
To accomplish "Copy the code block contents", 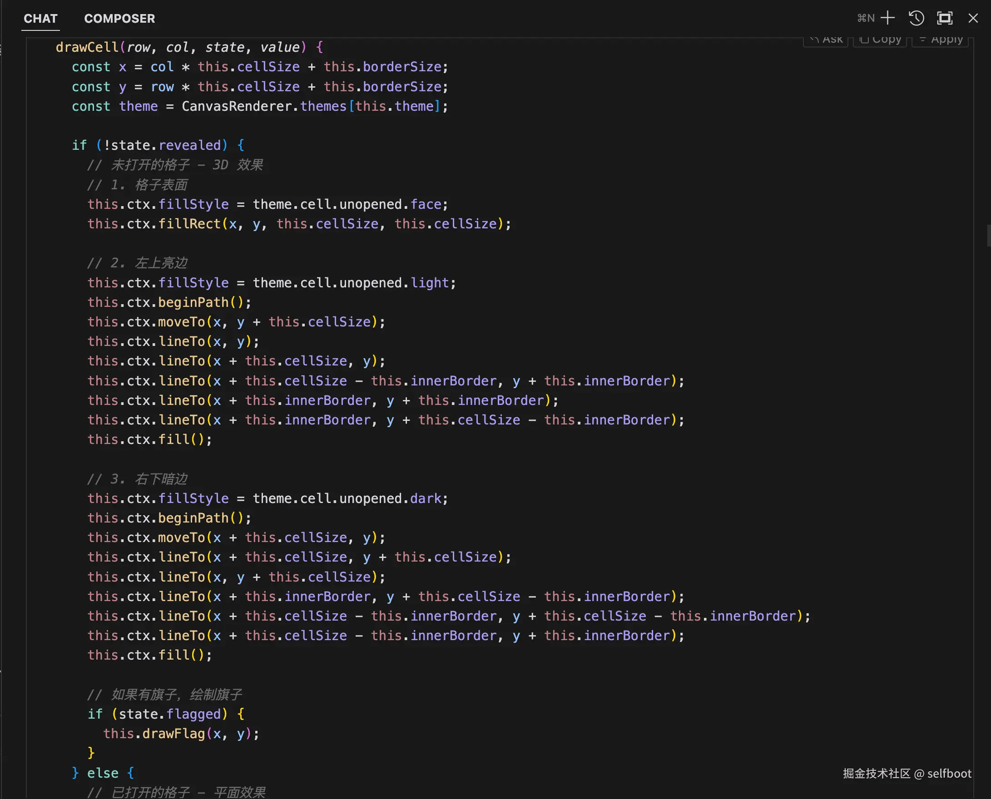I will pyautogui.click(x=880, y=40).
